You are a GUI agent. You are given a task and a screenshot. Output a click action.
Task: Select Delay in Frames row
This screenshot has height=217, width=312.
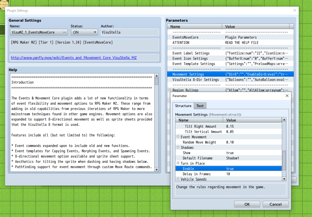pos(229,174)
